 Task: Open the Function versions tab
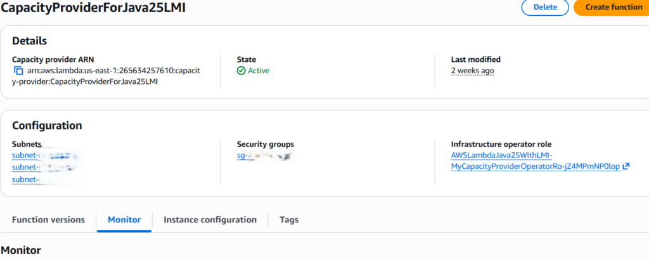tap(48, 220)
